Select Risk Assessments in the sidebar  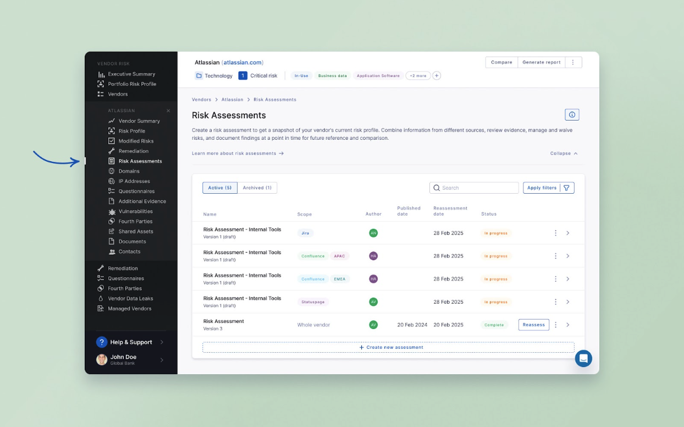[x=140, y=161]
